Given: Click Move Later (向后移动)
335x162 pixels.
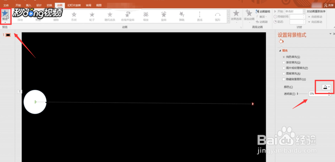Looking at the screenshot, I should tap(315, 22).
